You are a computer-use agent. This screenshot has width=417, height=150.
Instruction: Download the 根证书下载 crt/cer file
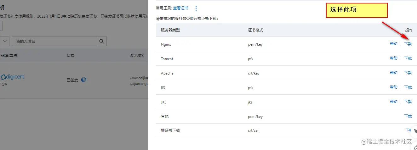point(408,130)
